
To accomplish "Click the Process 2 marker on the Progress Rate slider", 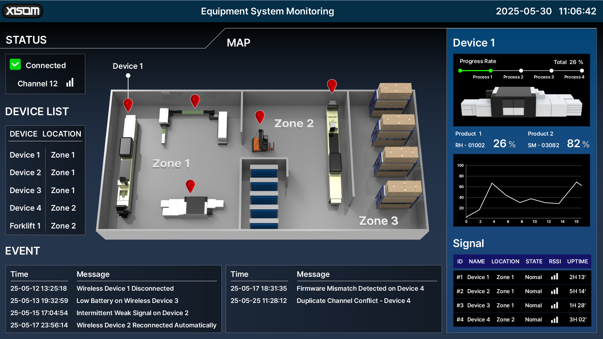I will (x=521, y=71).
